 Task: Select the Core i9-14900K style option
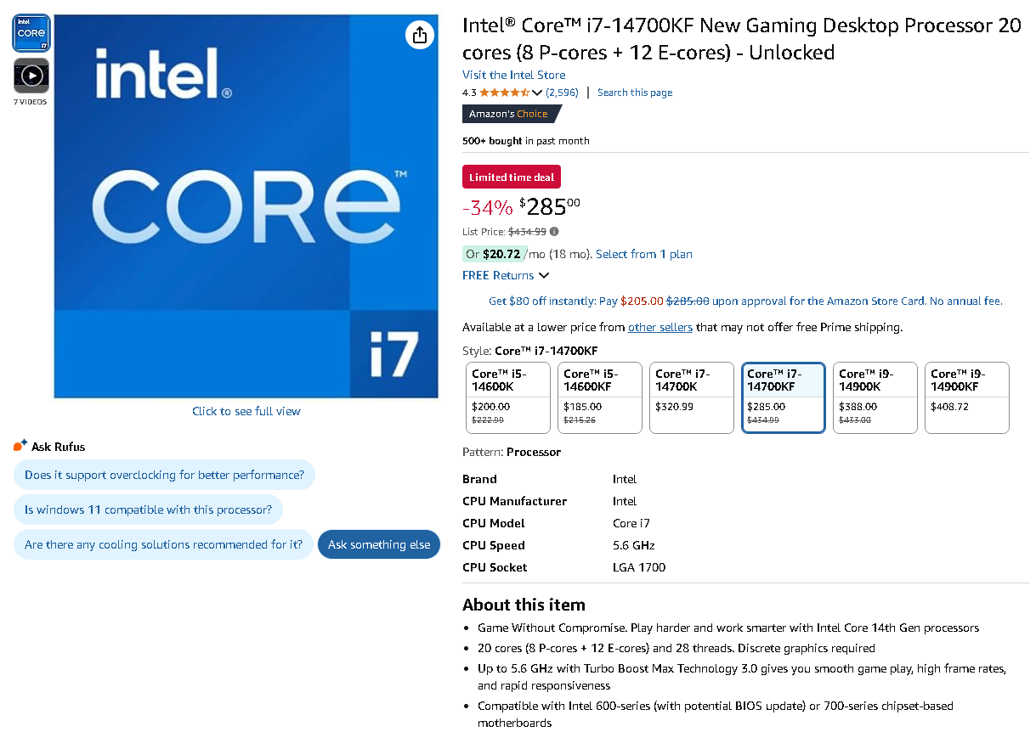point(874,397)
